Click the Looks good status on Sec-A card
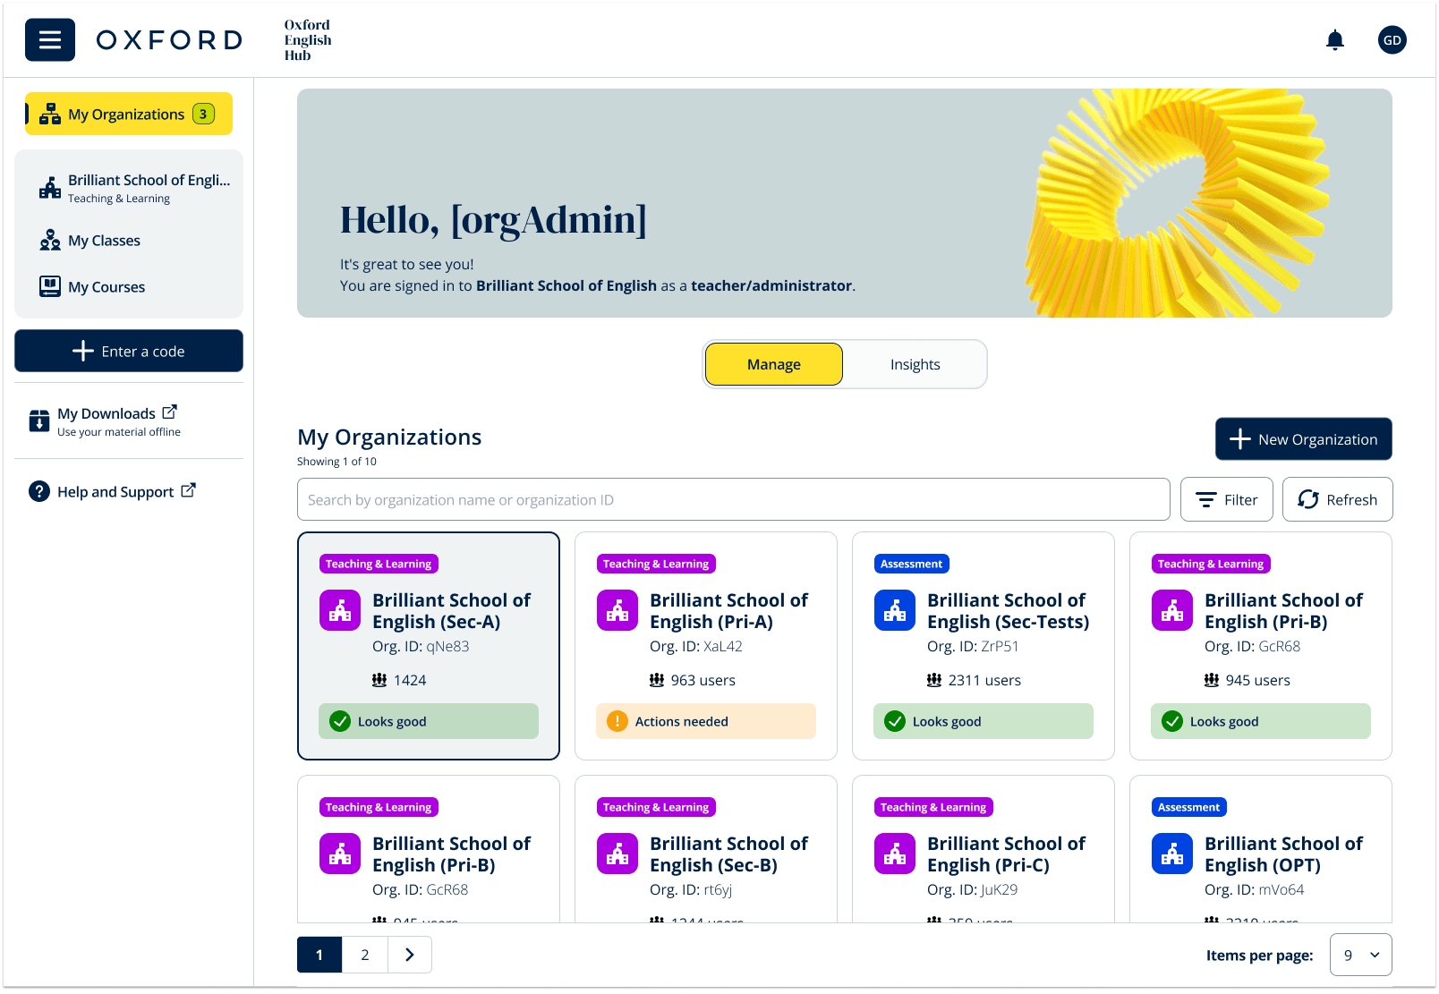1439x994 pixels. (x=428, y=721)
